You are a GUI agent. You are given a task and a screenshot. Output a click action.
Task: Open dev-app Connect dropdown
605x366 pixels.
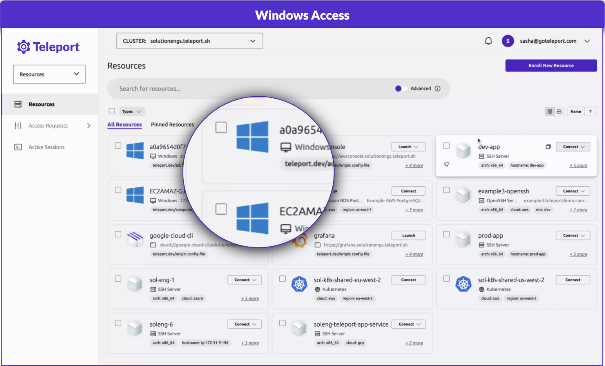click(573, 147)
